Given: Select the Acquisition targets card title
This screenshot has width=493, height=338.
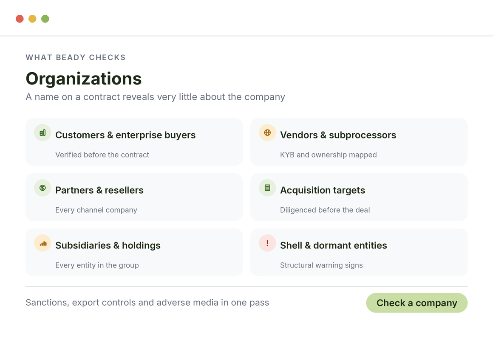Looking at the screenshot, I should click(323, 190).
